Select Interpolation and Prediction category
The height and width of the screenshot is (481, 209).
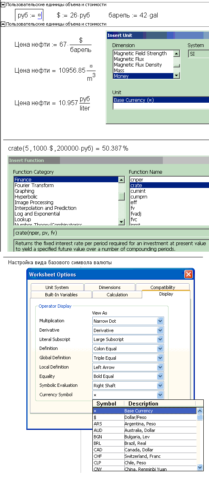(x=66, y=208)
